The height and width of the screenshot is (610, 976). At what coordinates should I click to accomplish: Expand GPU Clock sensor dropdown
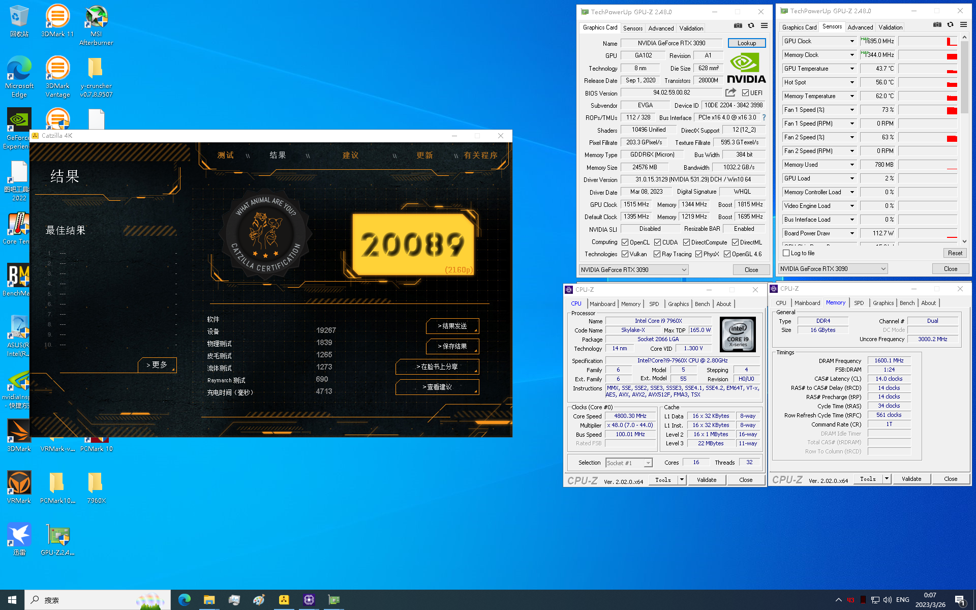(x=852, y=41)
